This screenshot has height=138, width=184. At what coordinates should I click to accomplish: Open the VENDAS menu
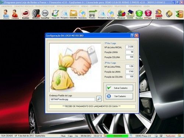[85, 6]
